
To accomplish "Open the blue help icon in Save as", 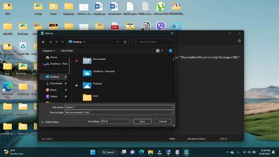I will click(170, 51).
